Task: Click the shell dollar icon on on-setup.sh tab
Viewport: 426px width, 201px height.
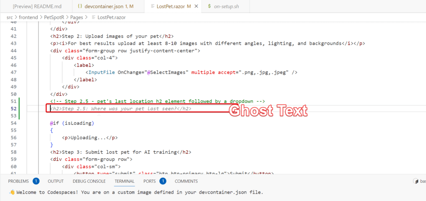Action: [x=209, y=6]
